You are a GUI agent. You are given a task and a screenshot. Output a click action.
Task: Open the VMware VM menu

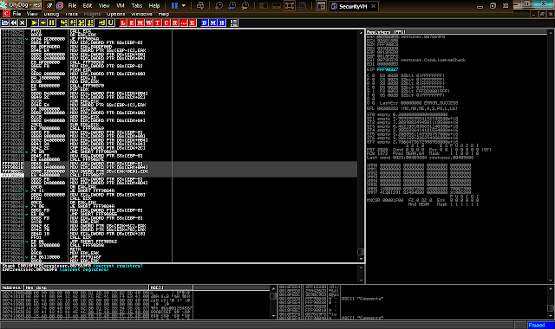[121, 6]
